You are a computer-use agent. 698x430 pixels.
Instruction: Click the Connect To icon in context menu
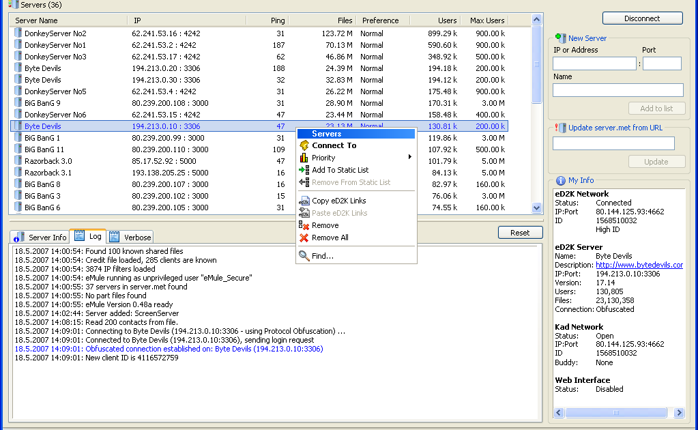point(304,145)
